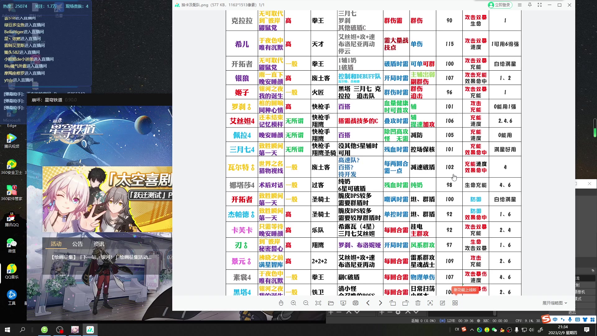Viewport: 597px width, 336px height.
Task: Toggle Sogou Chinese/English mode 中
Action: (x=555, y=320)
